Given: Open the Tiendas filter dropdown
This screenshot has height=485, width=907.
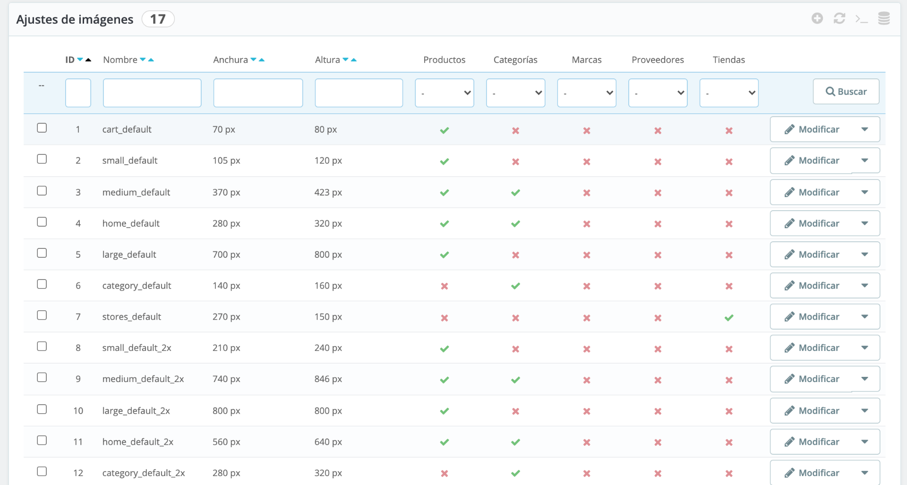Looking at the screenshot, I should [x=728, y=93].
